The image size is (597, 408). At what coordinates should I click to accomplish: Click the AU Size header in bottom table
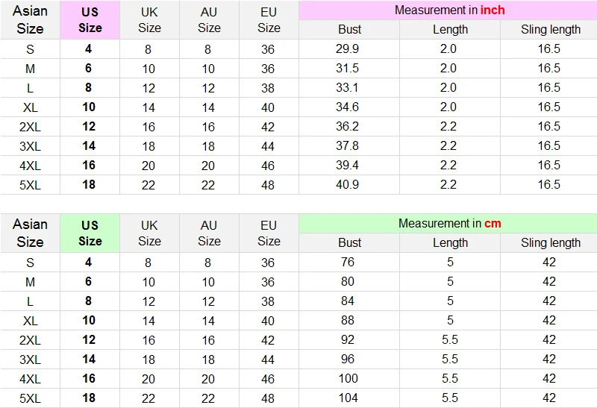coord(209,233)
